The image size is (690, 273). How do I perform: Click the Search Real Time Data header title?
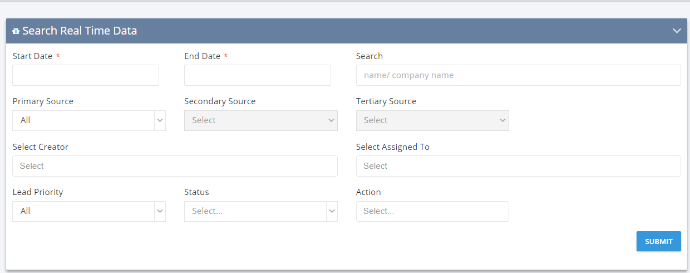click(80, 31)
